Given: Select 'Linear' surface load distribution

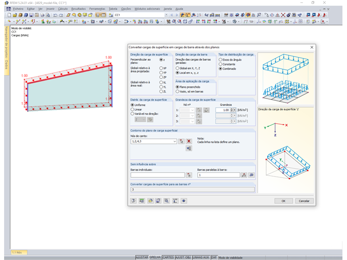Looking at the screenshot, I should (x=132, y=109).
